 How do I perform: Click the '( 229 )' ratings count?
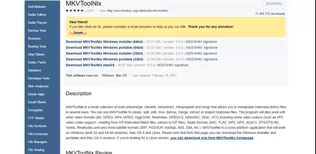point(90,11)
